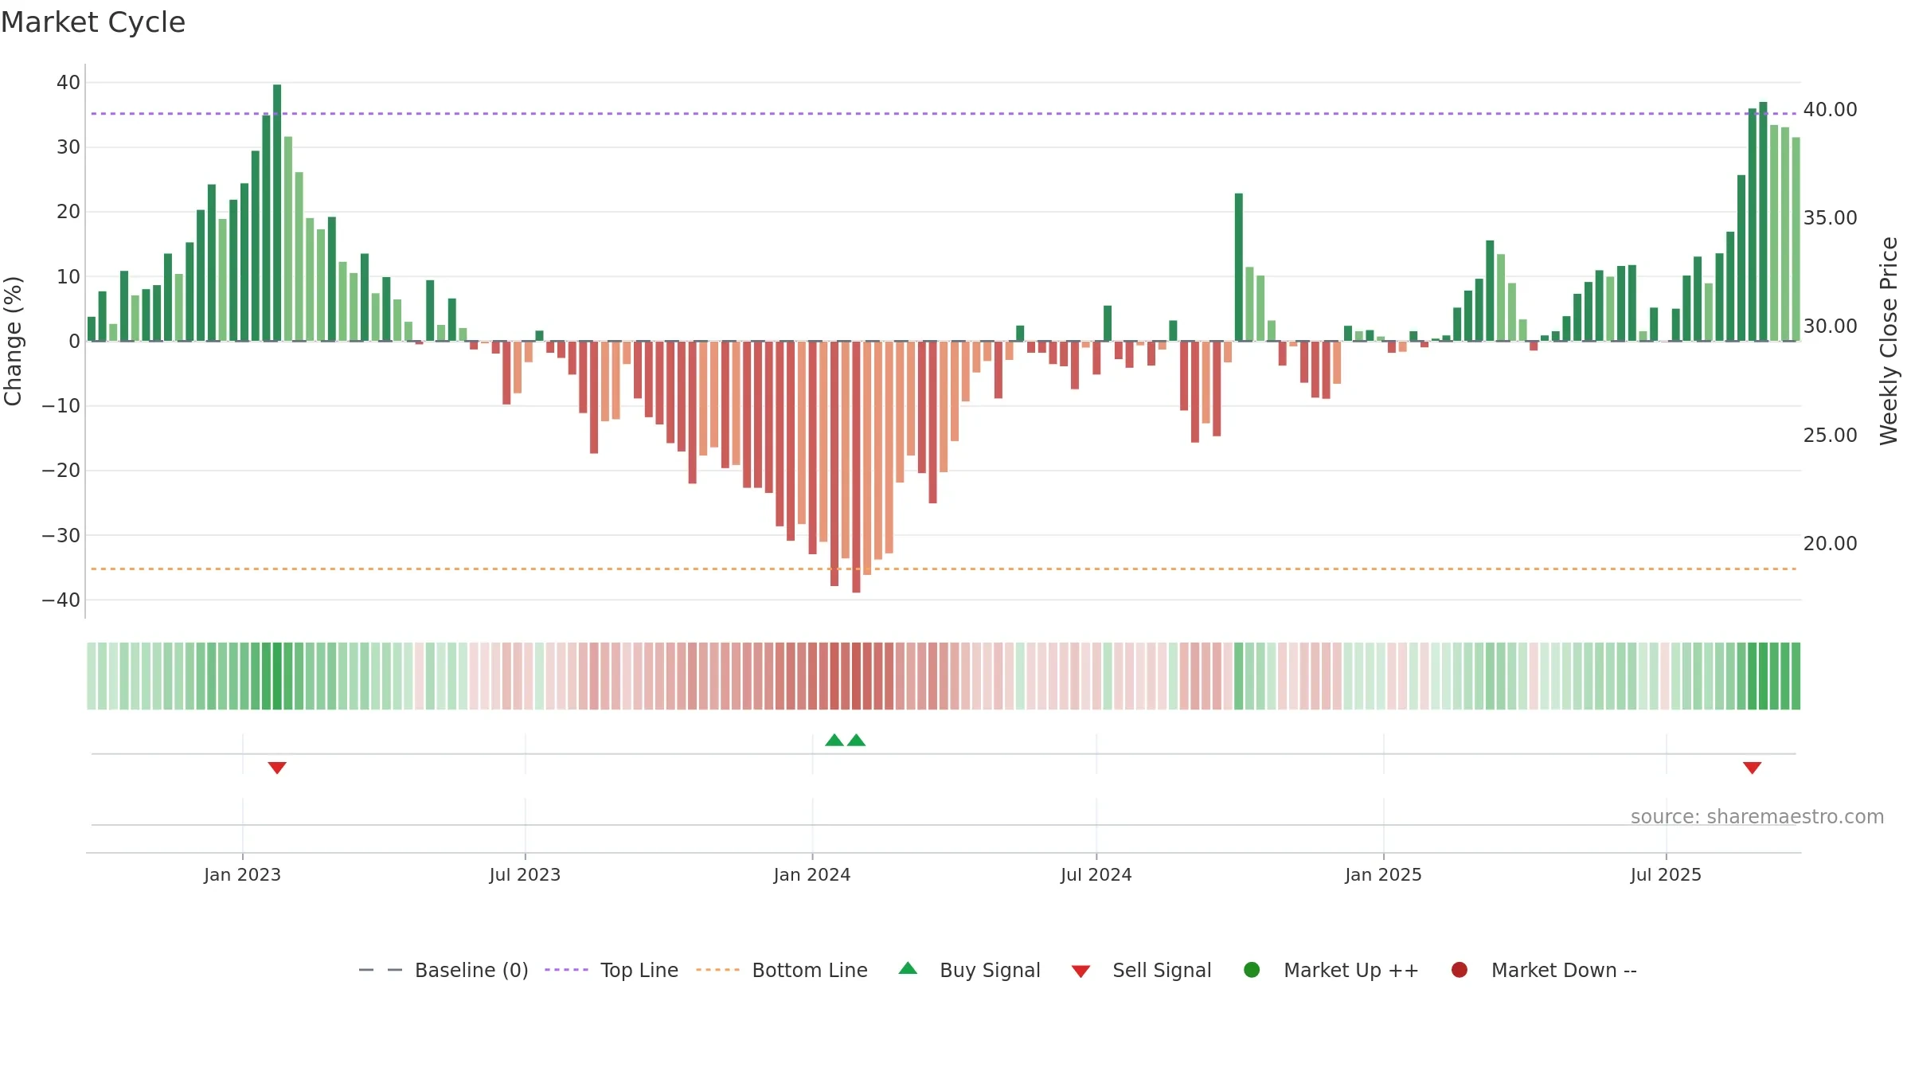Click the −40 left-axis tick label
Viewport: 1911px width, 1075px height.
[61, 600]
